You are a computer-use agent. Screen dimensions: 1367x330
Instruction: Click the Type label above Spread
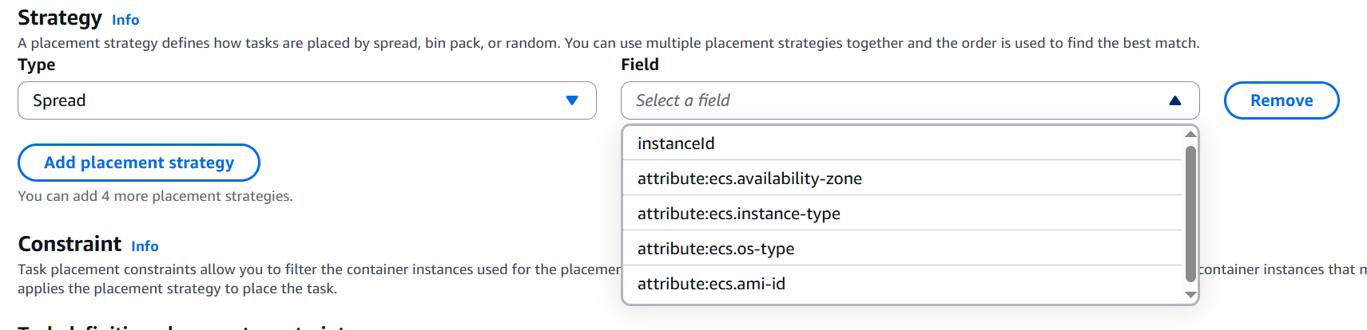(x=37, y=65)
